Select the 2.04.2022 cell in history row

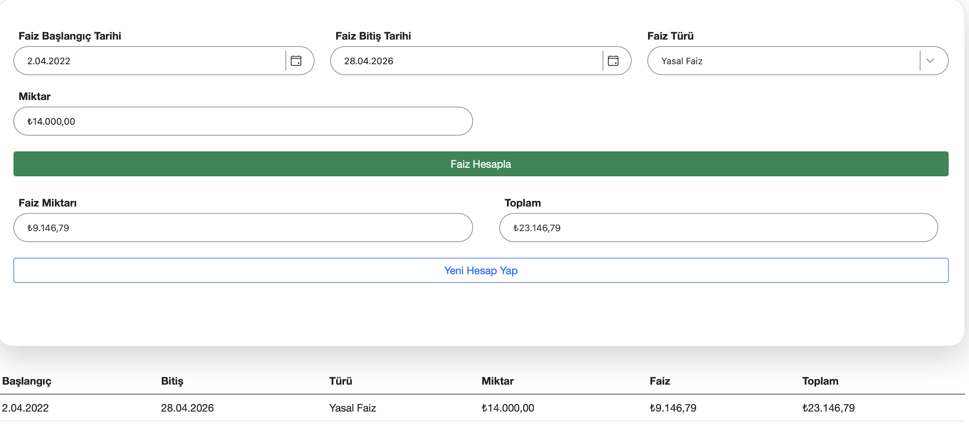[x=26, y=408]
